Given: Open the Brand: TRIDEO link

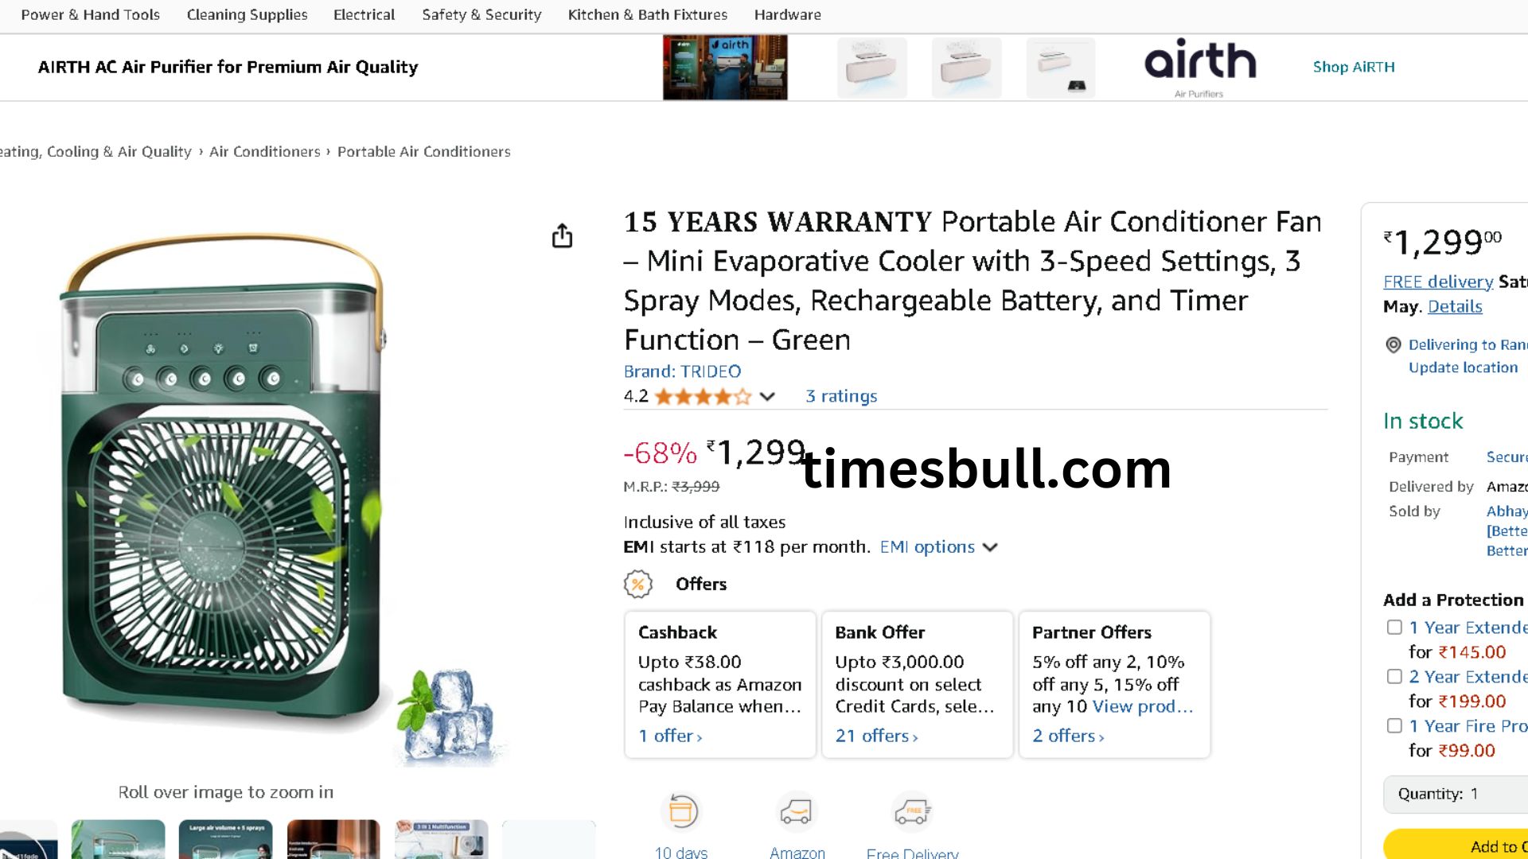Looking at the screenshot, I should tap(682, 371).
